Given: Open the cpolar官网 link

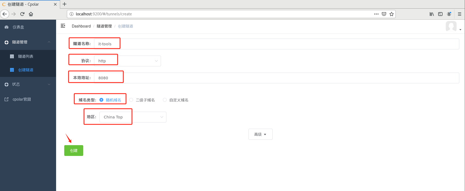Looking at the screenshot, I should (x=28, y=99).
